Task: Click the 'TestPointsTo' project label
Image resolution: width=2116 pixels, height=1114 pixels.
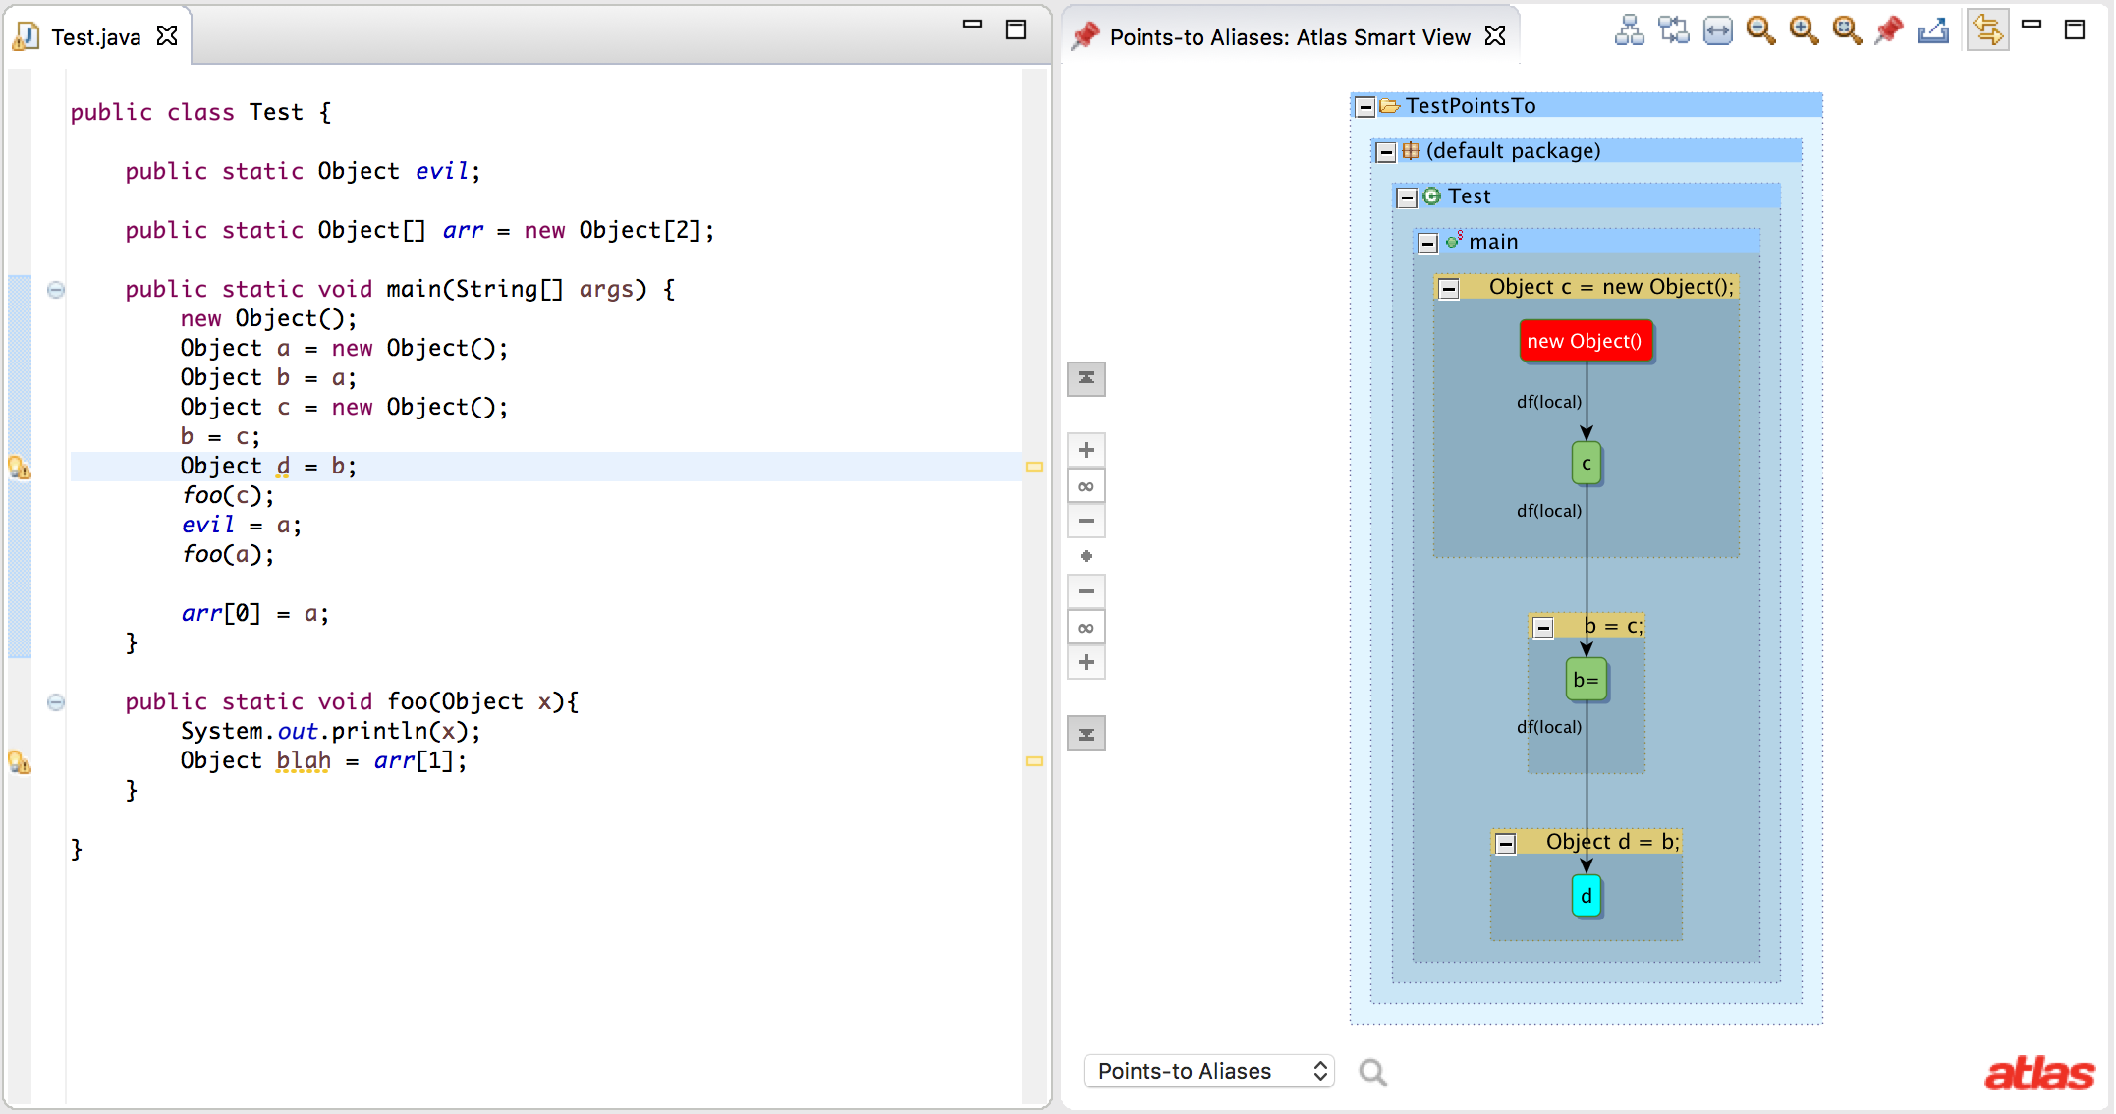Action: tap(1471, 106)
